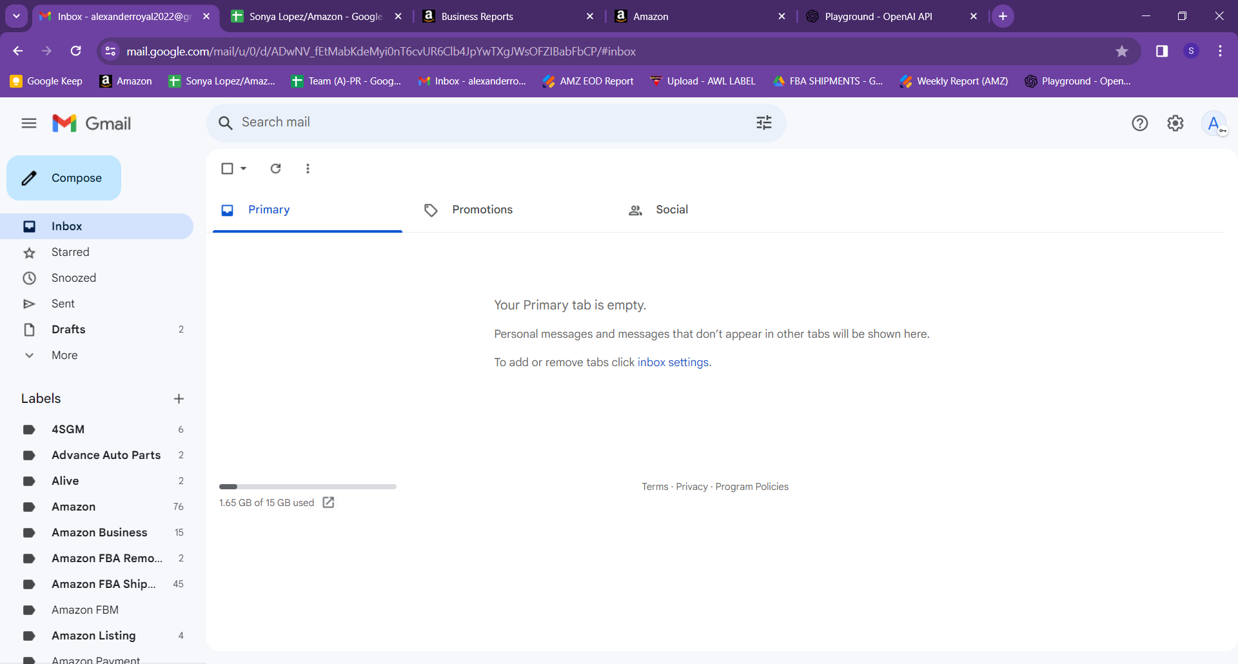The height and width of the screenshot is (664, 1238).
Task: Open the Amazon FBM label
Action: pos(97,610)
